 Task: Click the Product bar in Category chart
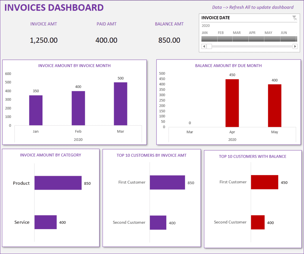pyautogui.click(x=58, y=183)
